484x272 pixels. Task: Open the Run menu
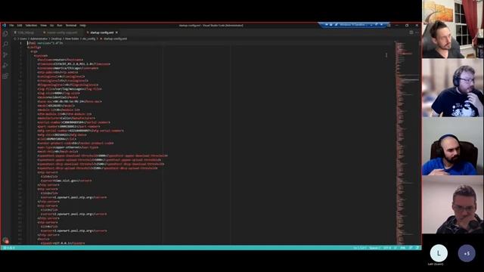tap(60, 25)
